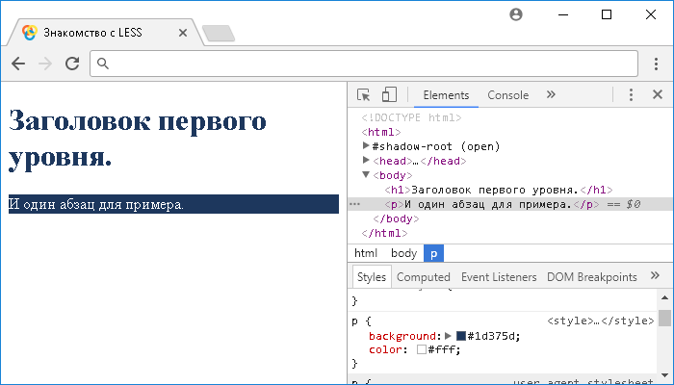Open the Event Listeners tab

pyautogui.click(x=499, y=277)
